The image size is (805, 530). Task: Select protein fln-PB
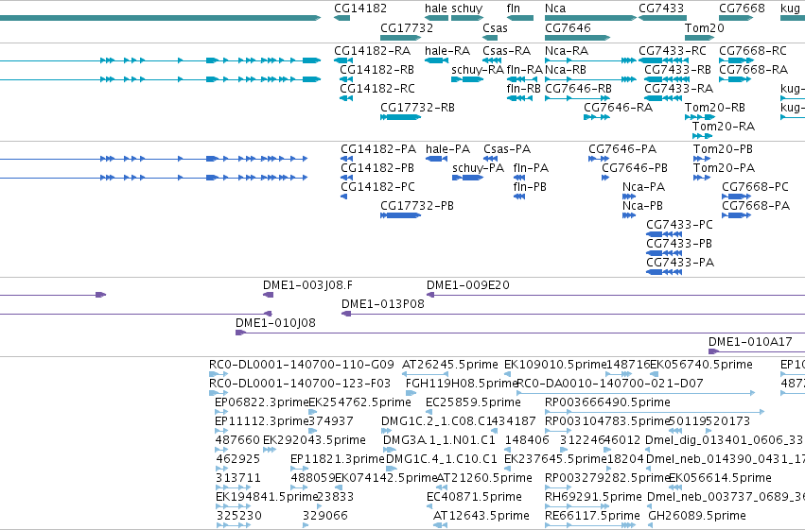530,187
